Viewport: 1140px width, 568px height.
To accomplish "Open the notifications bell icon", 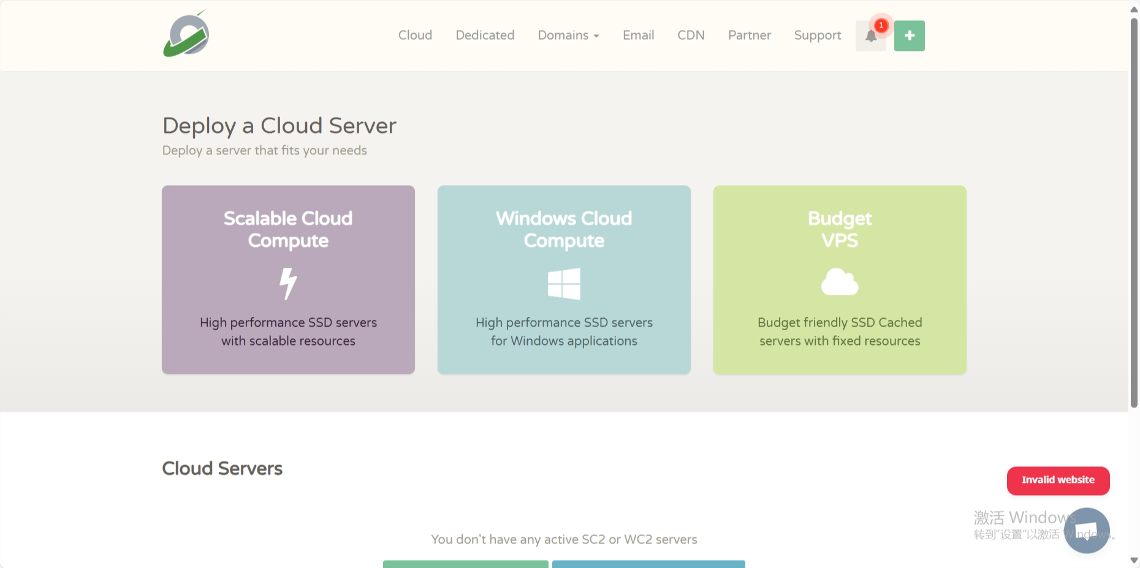I will pyautogui.click(x=870, y=36).
